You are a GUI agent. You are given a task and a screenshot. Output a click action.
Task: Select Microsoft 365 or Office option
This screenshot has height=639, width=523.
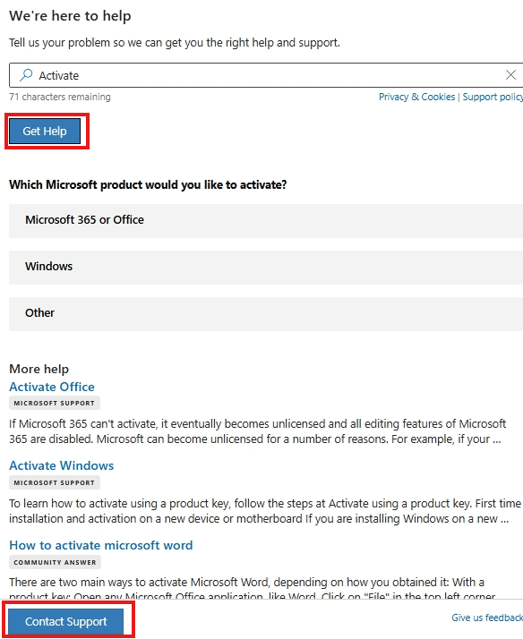coord(266,220)
